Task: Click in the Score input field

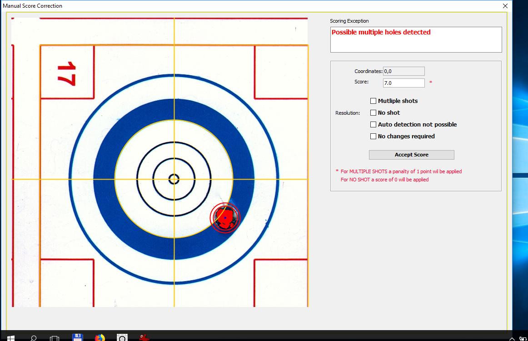Action: 403,83
